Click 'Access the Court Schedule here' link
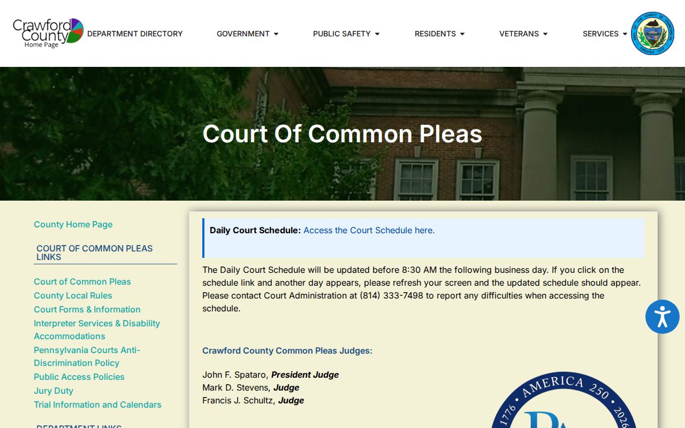Viewport: 685px width, 428px height. (x=369, y=230)
